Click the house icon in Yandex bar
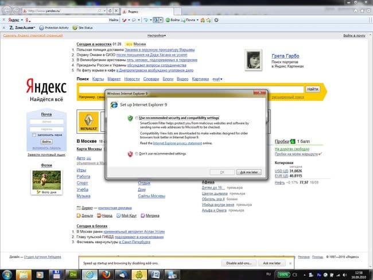373x280 pixels. (203, 20)
